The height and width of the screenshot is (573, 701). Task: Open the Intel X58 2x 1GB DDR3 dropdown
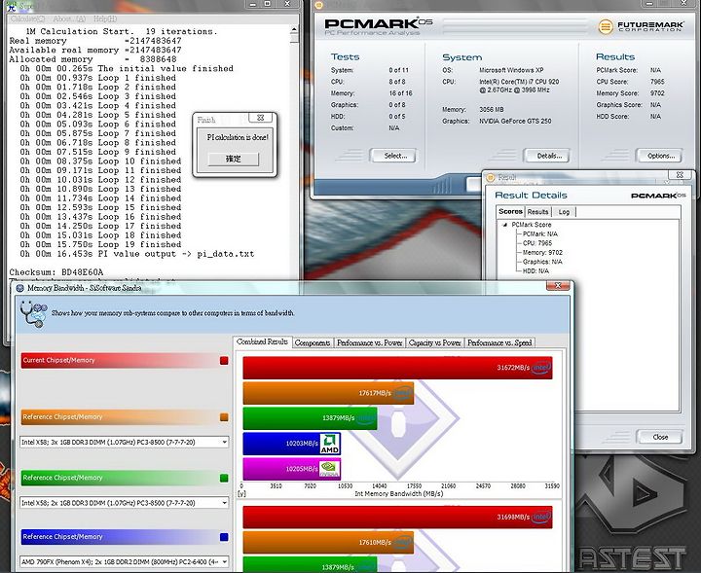tap(125, 503)
